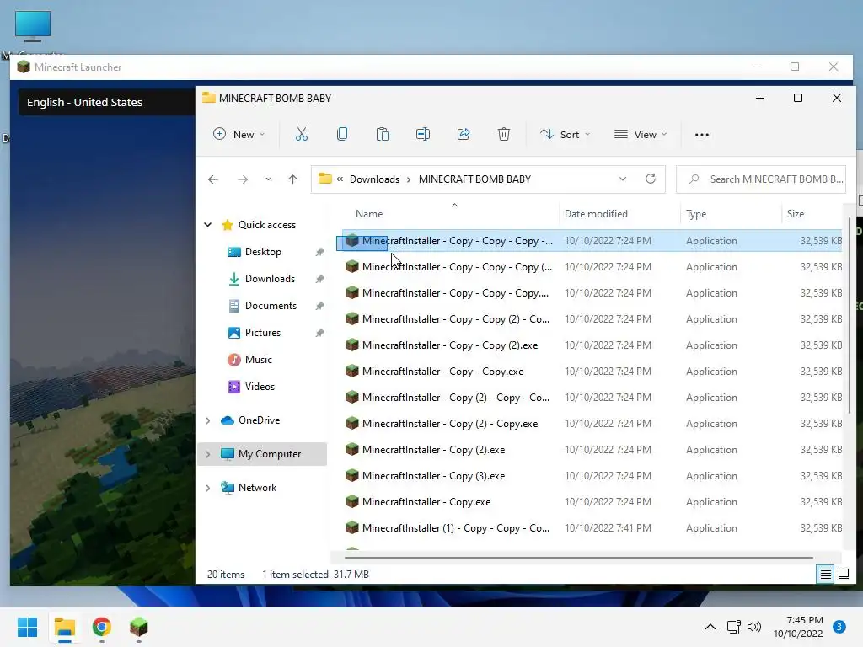Switch to details view layout icon
The image size is (863, 647).
(x=826, y=575)
